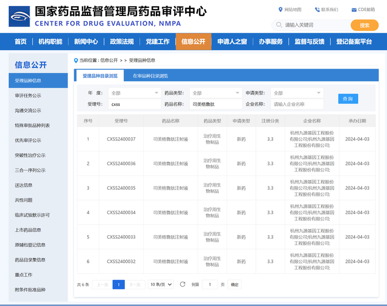Change the 10条/页 page size selector

pos(161,284)
